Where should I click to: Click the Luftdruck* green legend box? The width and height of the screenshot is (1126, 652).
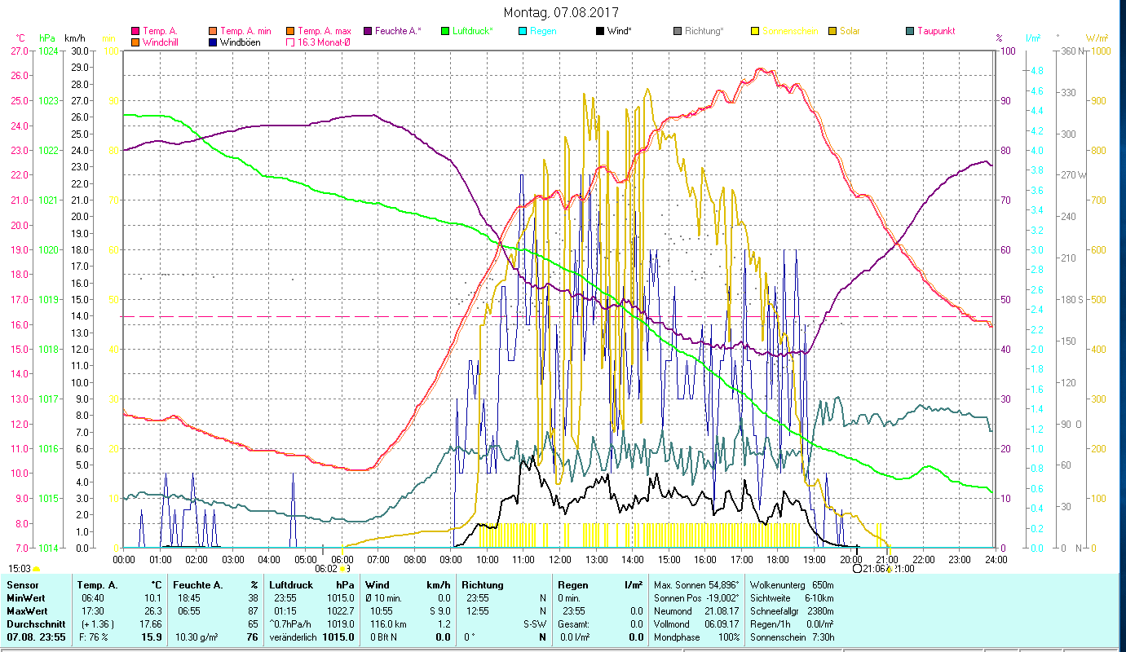point(444,31)
